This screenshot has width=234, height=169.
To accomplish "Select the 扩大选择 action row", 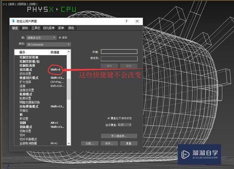I will point(40,82).
